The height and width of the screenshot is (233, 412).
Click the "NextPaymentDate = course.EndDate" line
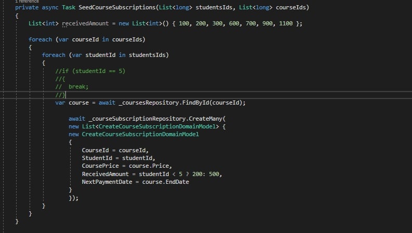point(135,182)
